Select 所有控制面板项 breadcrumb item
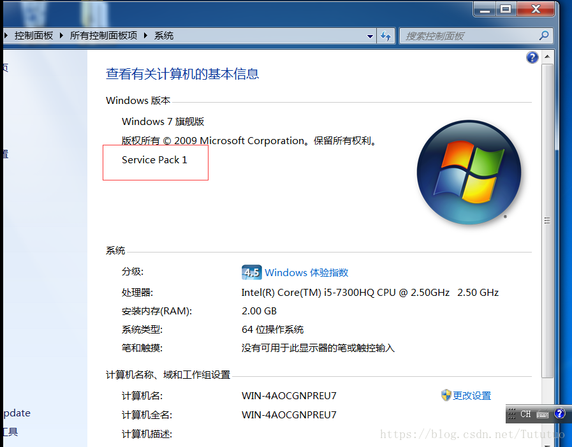Screen dimensions: 572x447 tap(103, 36)
